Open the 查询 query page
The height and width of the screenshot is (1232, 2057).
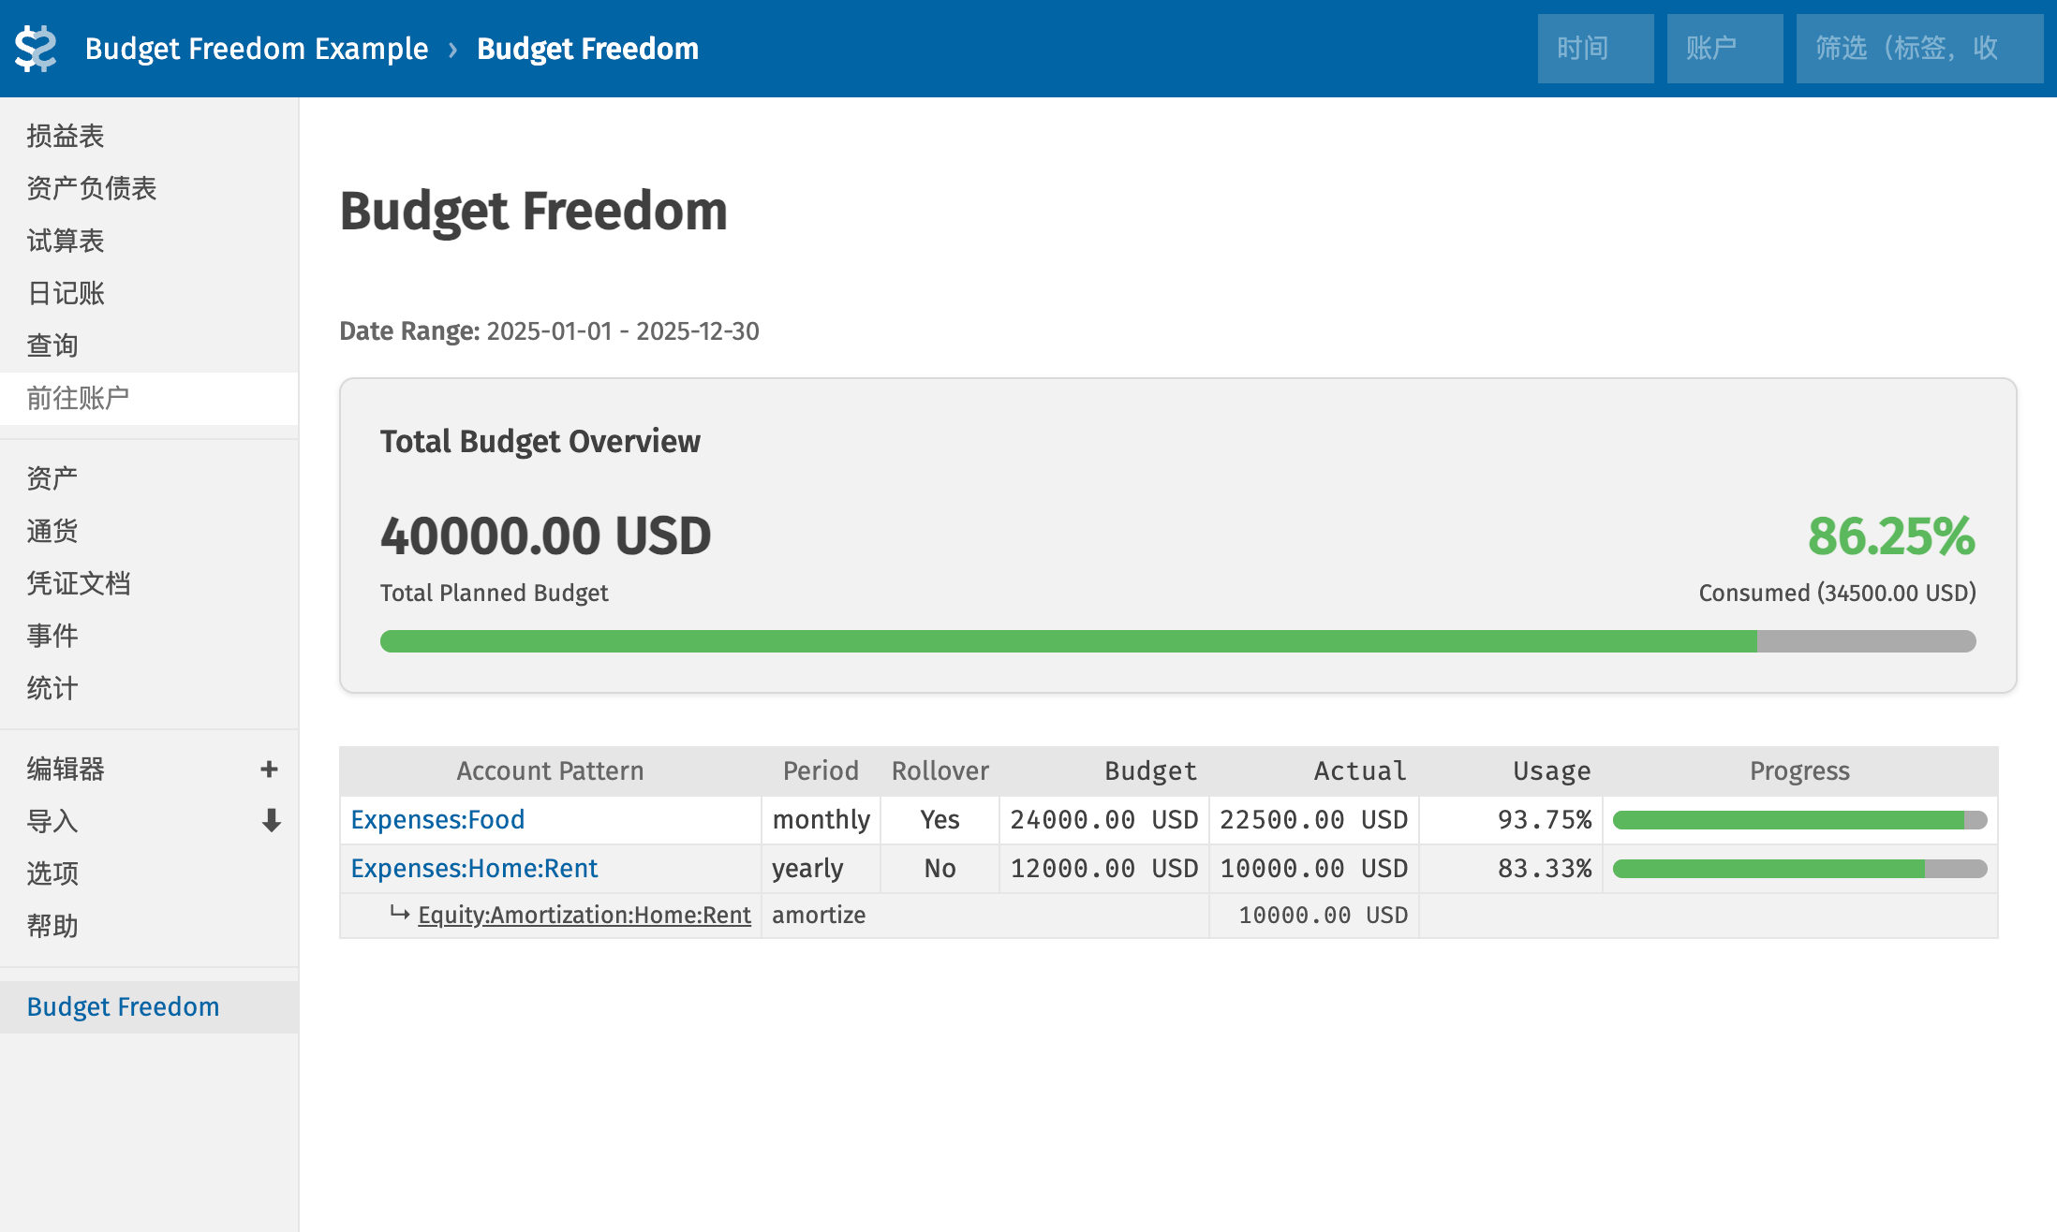tap(52, 346)
